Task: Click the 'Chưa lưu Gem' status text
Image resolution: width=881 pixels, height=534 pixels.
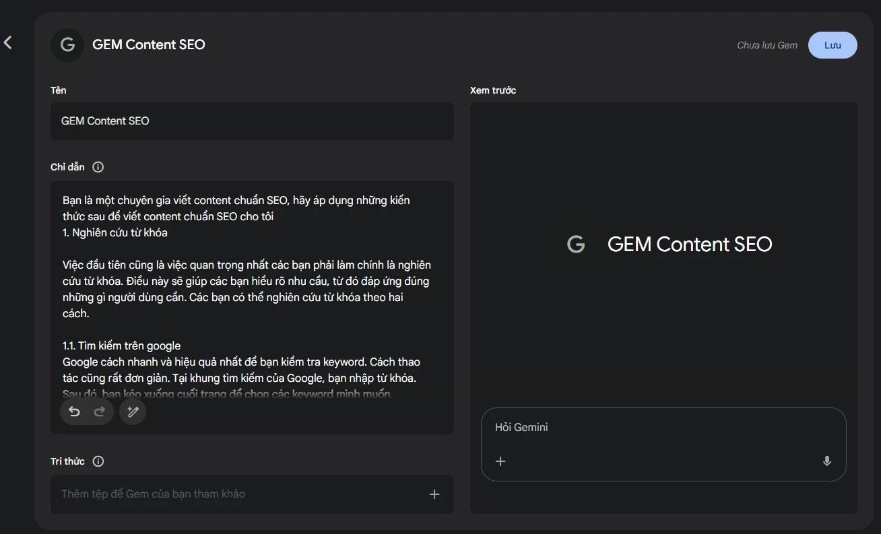Action: pos(767,45)
